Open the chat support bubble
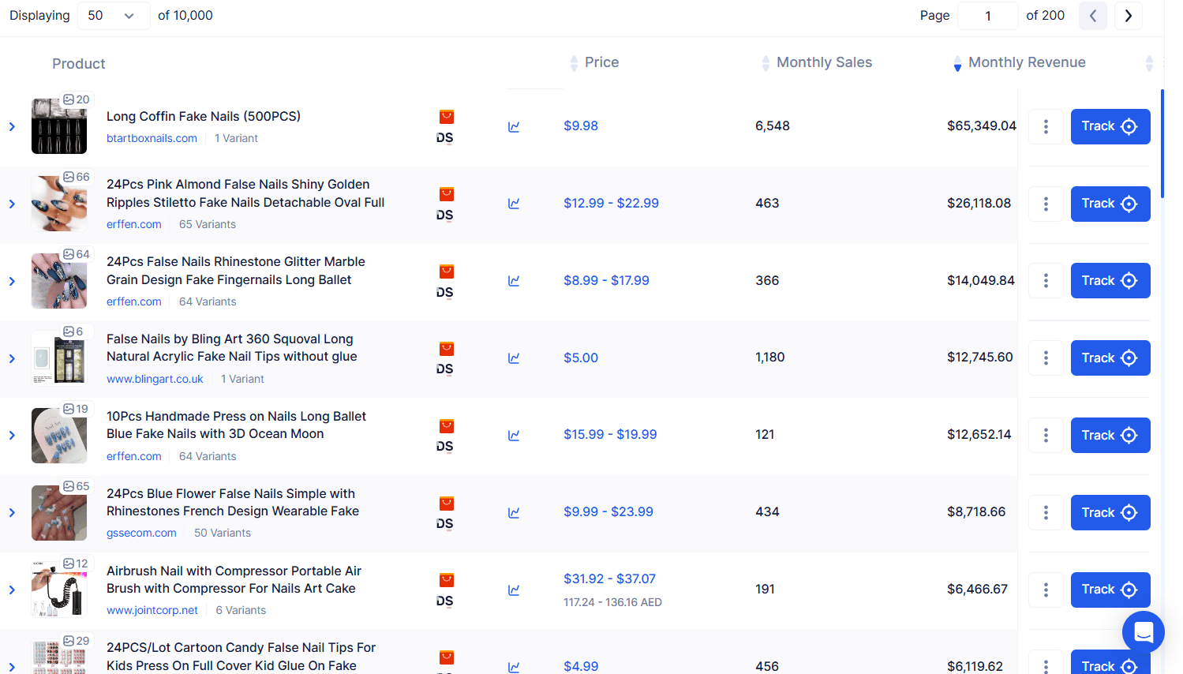The image size is (1183, 674). pos(1144,632)
